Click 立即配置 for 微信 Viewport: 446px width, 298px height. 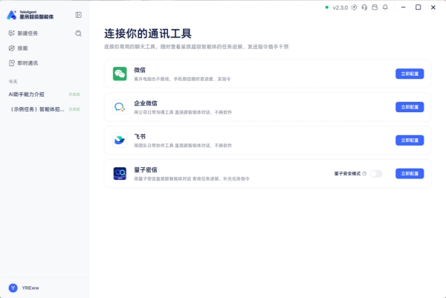click(x=410, y=74)
